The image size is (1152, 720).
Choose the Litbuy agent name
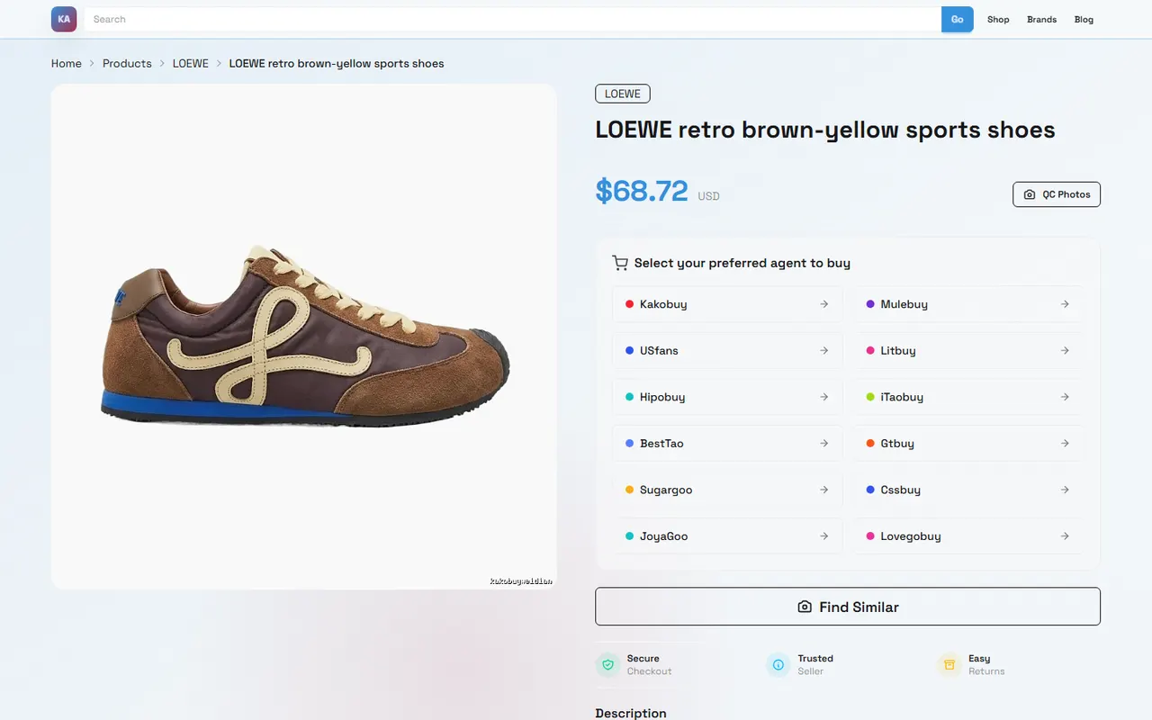(x=898, y=350)
